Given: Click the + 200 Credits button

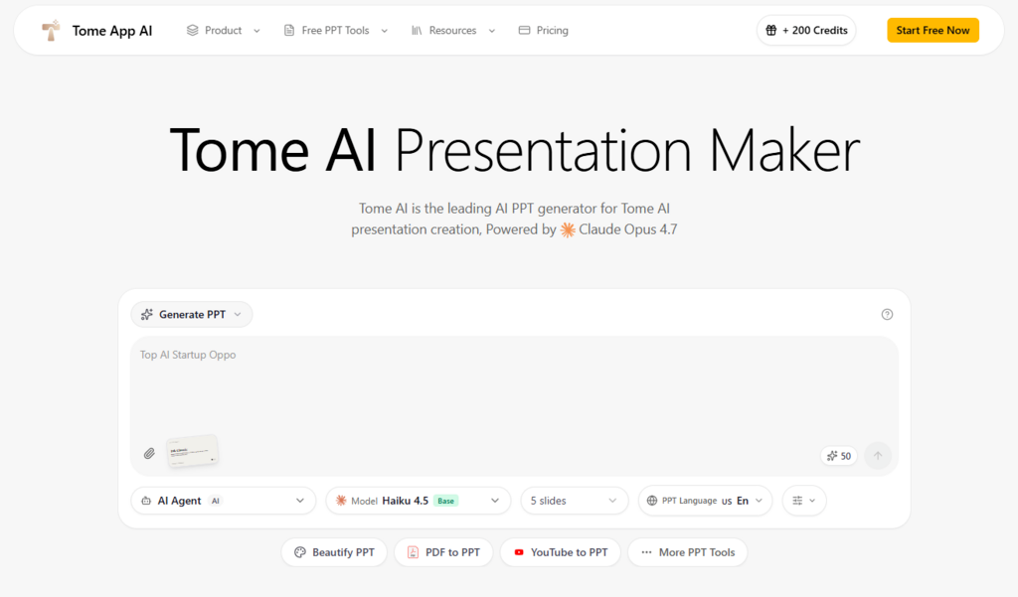Looking at the screenshot, I should [x=806, y=31].
